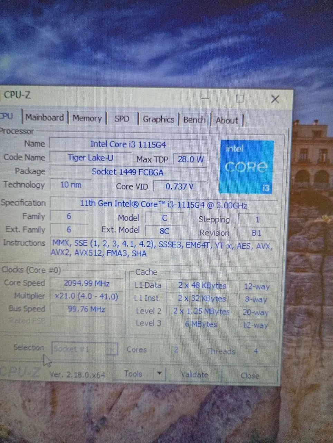
Task: Click the Bus Speed value 99.76 MHz
Action: coord(87,309)
